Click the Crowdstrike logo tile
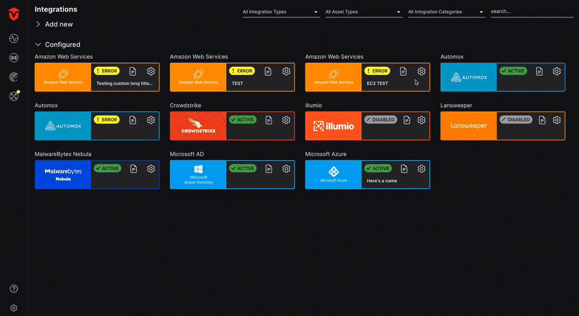 coord(198,126)
